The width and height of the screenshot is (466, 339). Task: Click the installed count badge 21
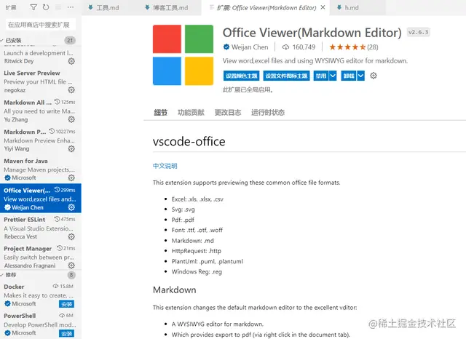70,40
